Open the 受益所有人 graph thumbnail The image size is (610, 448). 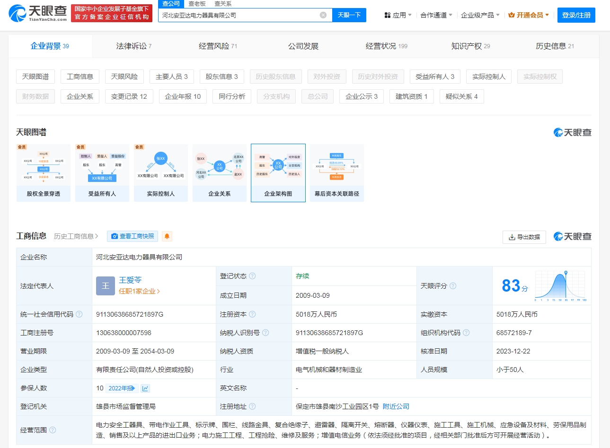(x=102, y=173)
